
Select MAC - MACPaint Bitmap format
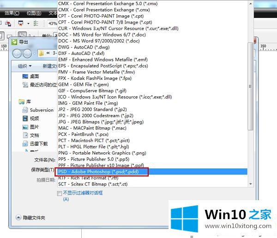coord(153,128)
